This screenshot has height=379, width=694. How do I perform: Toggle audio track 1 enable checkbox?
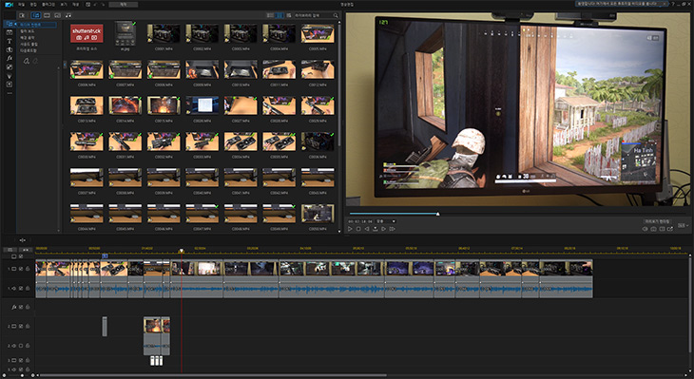click(21, 289)
